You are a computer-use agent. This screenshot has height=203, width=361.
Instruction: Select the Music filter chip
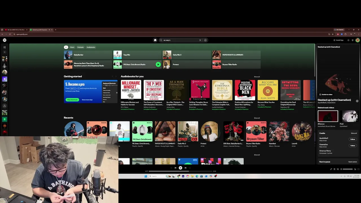72,47
